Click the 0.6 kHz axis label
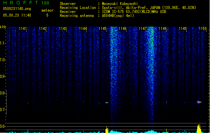Viewport: 210px width, 133px height. pyautogui.click(x=3, y=126)
